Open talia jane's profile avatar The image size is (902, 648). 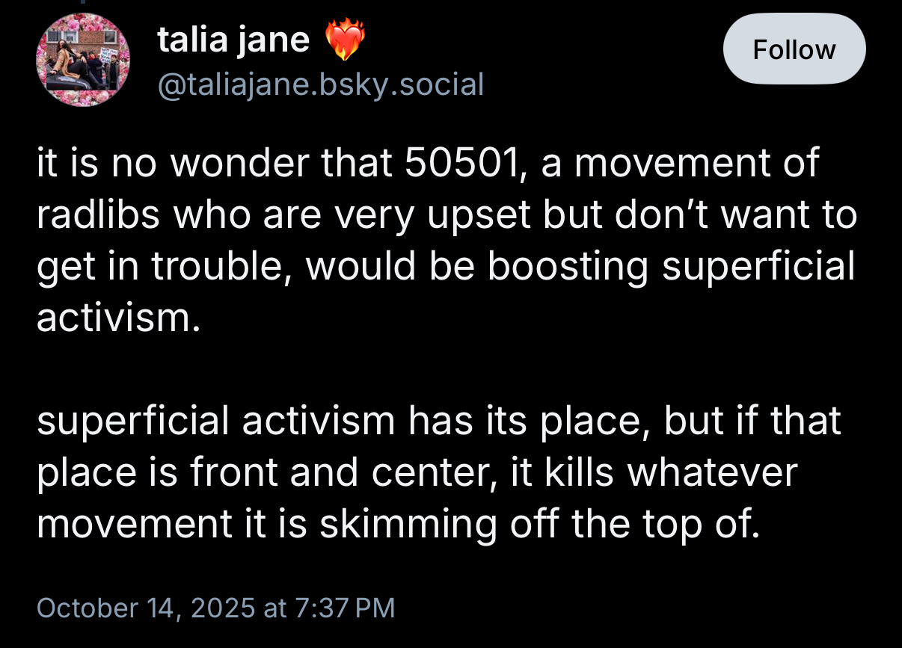coord(83,60)
